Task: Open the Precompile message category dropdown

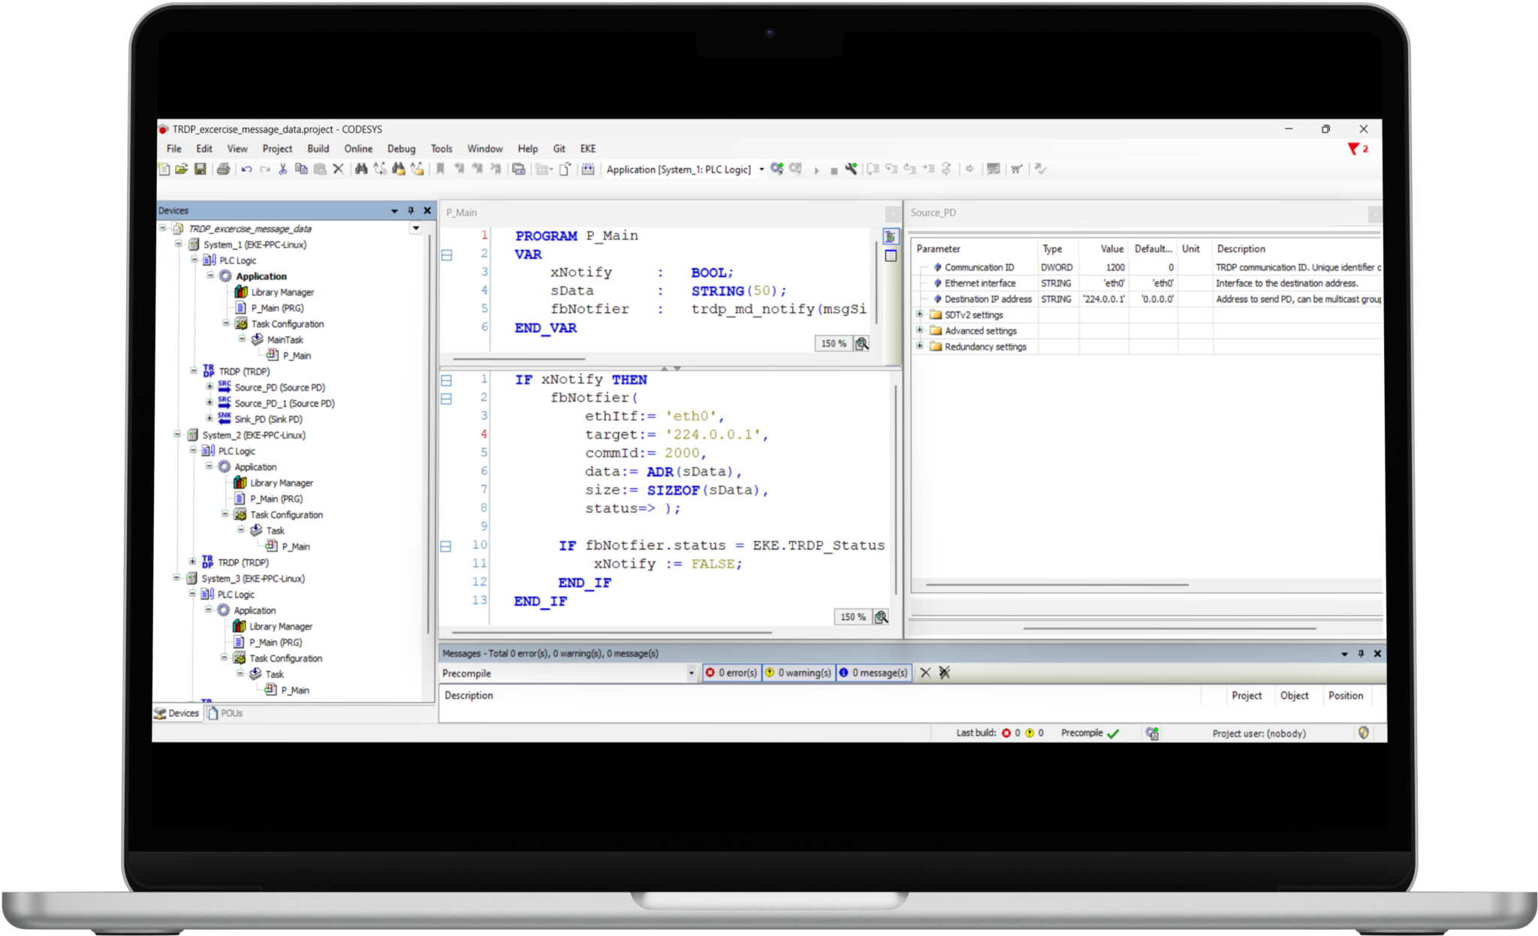Action: [691, 673]
